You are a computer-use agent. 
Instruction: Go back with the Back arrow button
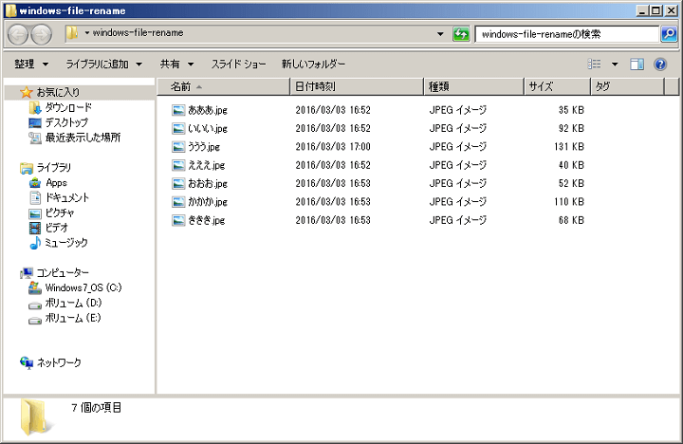click(x=18, y=34)
